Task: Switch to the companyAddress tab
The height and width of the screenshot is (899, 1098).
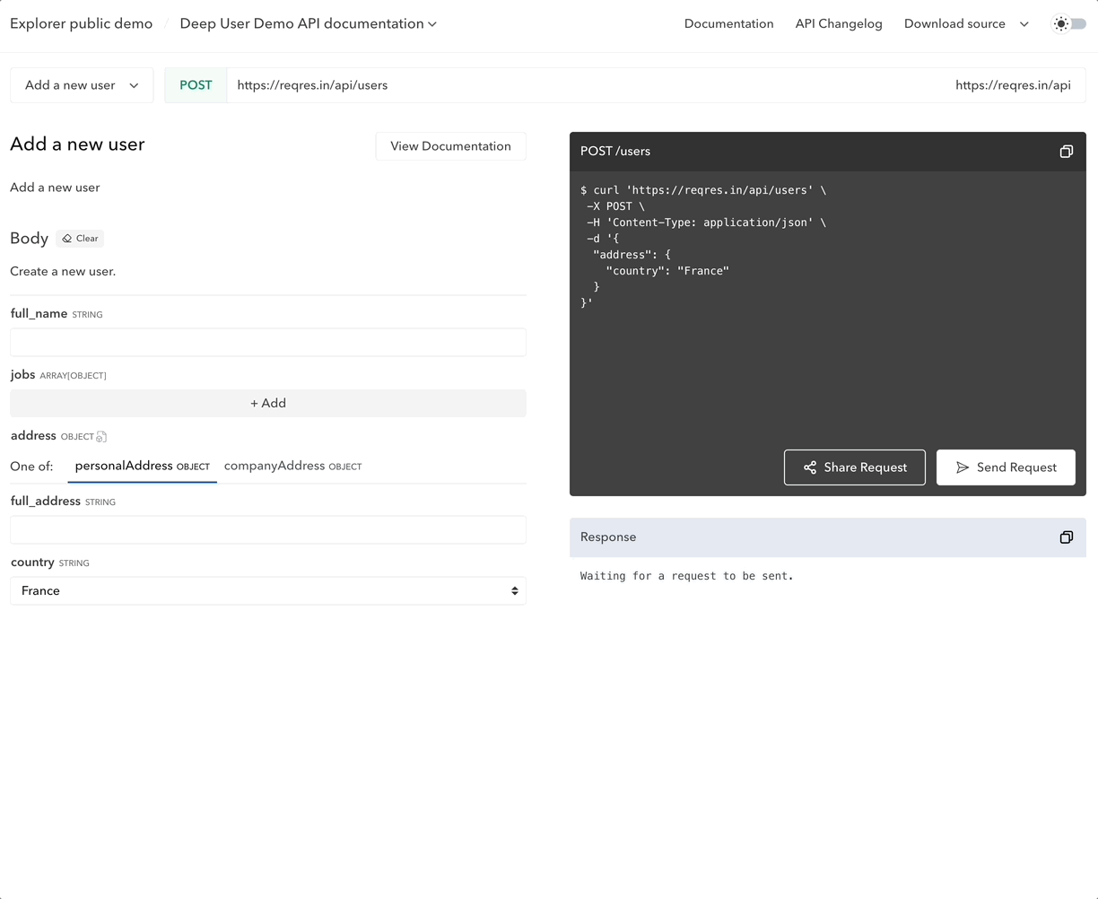Action: (x=292, y=467)
